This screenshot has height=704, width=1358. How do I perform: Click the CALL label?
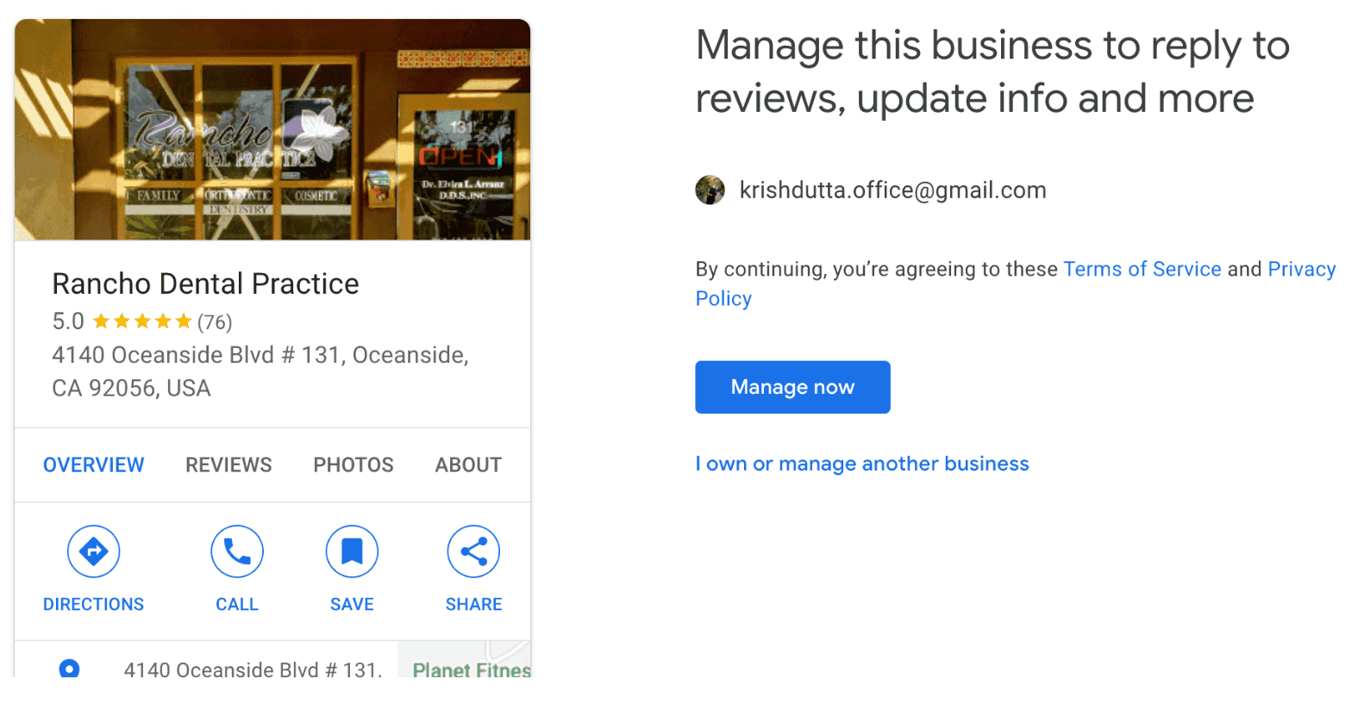coord(237,604)
